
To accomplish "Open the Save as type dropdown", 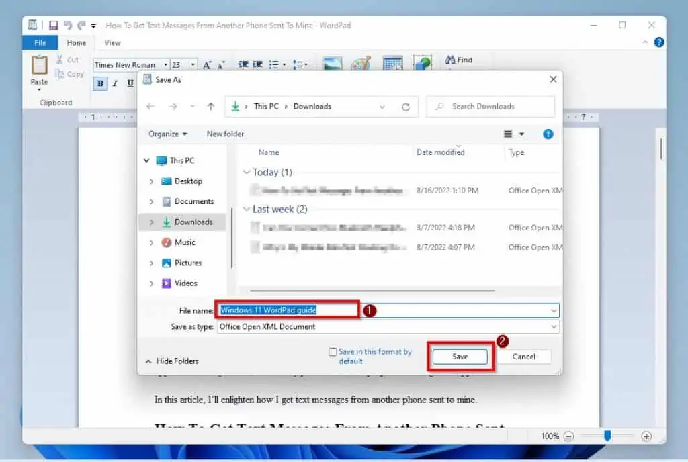I will pos(554,326).
